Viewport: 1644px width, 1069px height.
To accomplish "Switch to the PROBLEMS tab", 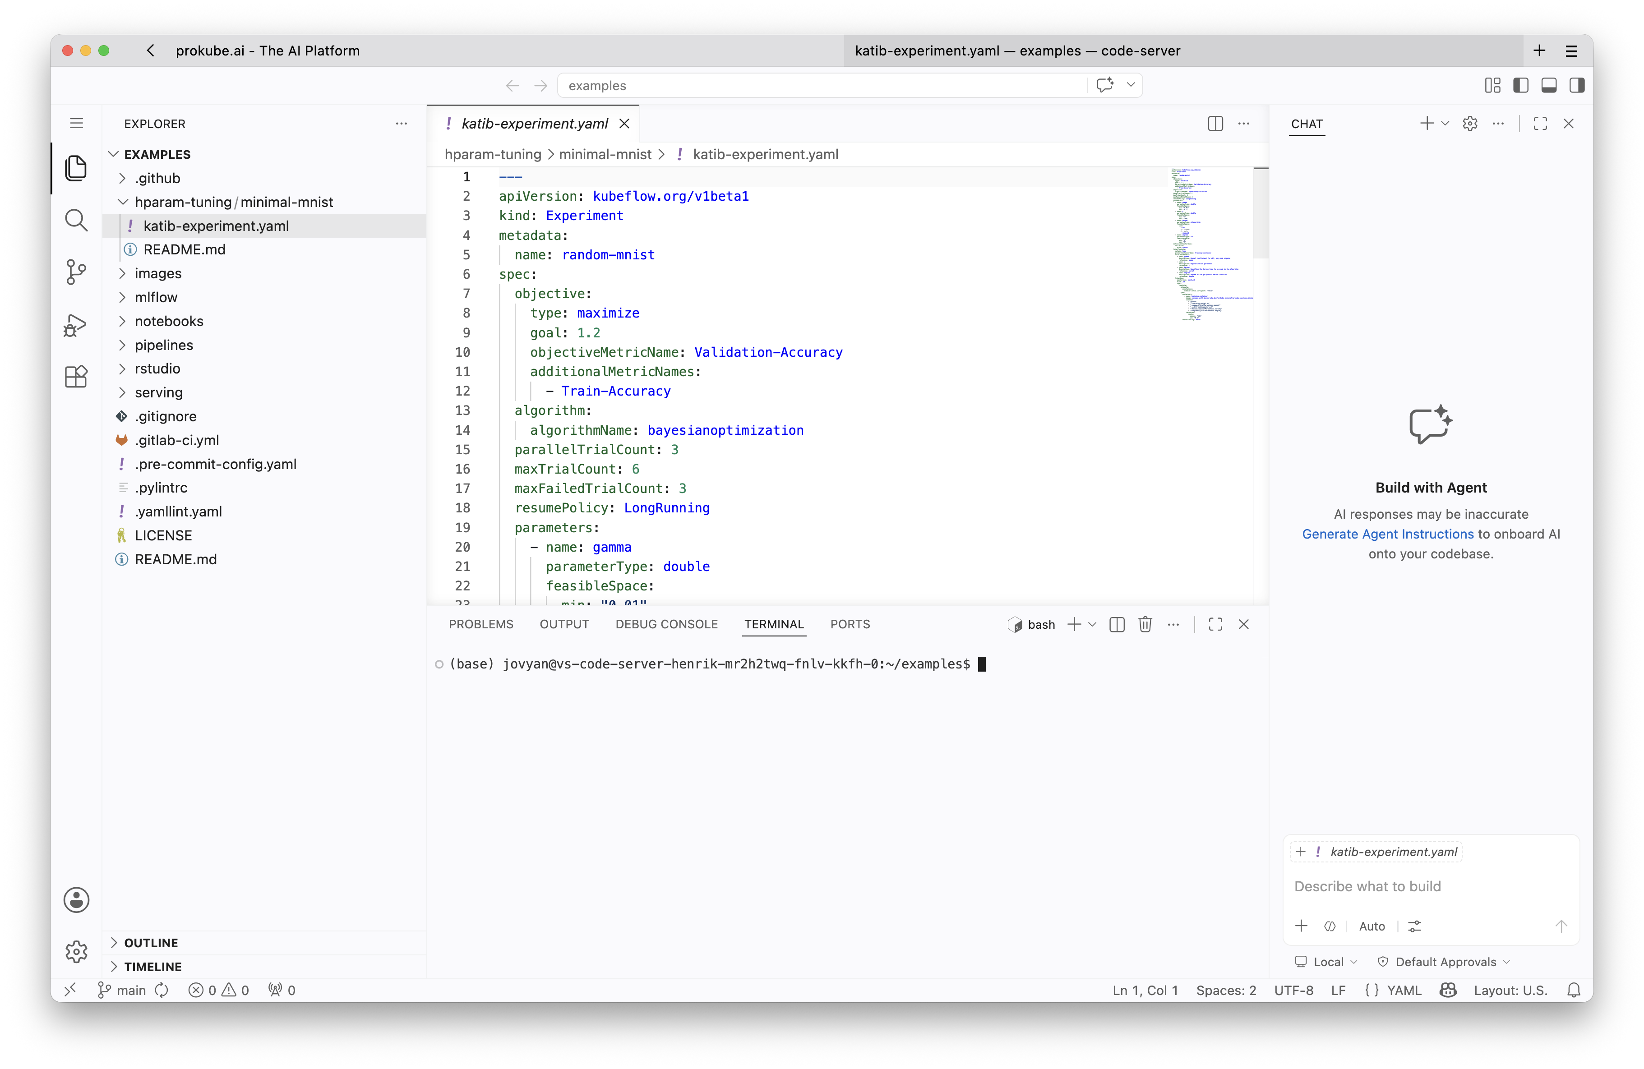I will pos(481,624).
